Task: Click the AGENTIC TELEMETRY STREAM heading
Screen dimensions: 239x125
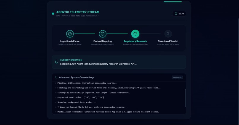Action: tap(78, 12)
